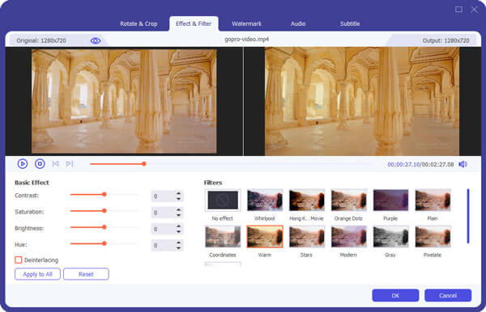486x312 pixels.
Task: Toggle the original preview eye icon
Action: (96, 40)
